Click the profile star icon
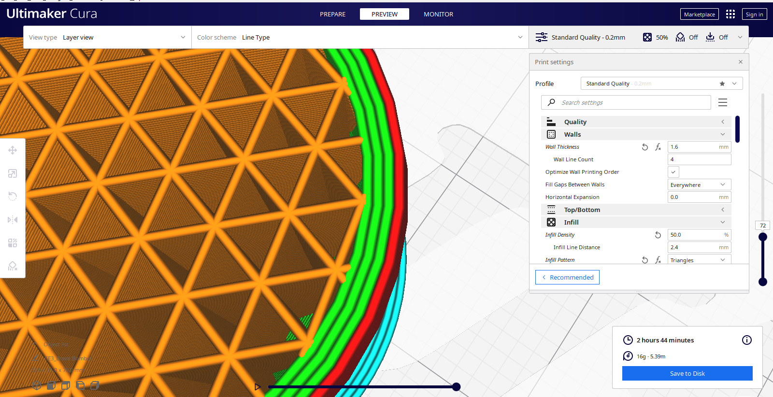Viewport: 773px width, 397px height. 722,84
